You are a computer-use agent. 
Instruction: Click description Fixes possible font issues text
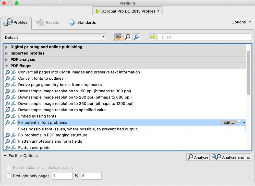(x=78, y=129)
